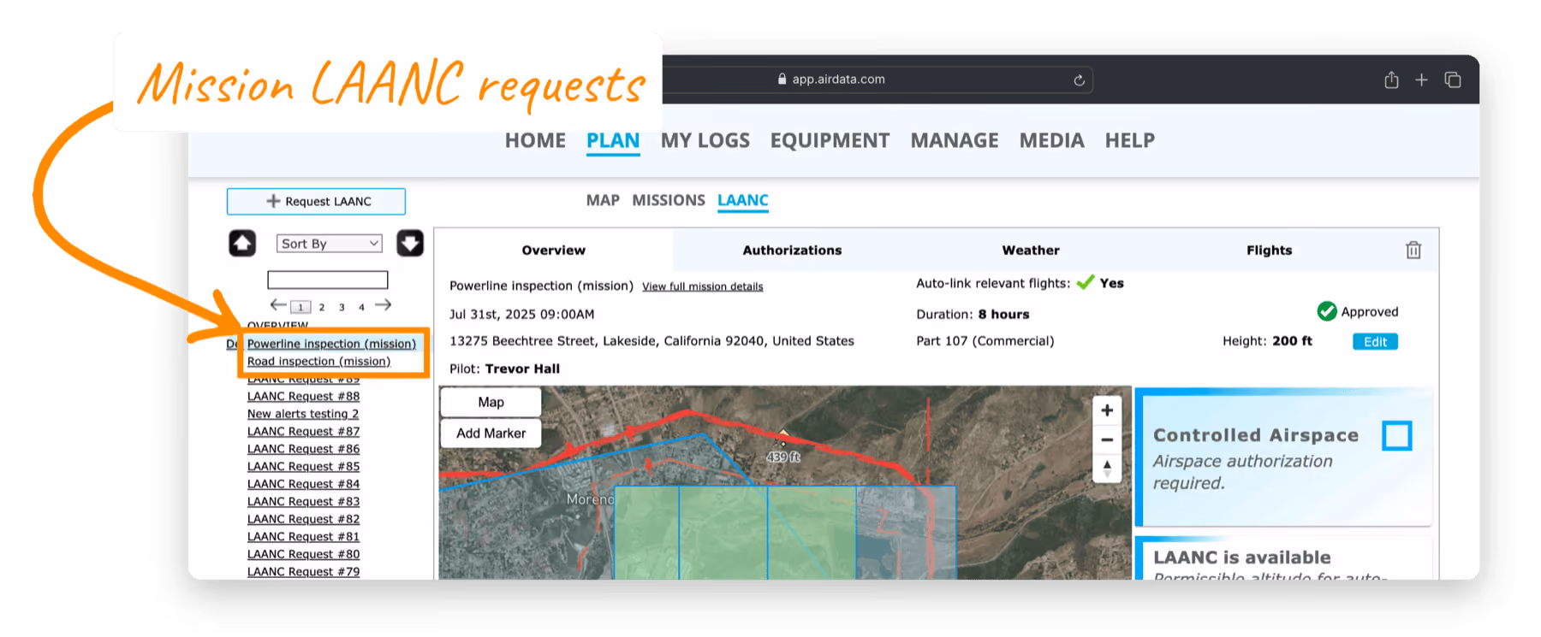Open a new browser tab with plus
The height and width of the screenshot is (637, 1541).
[x=1421, y=80]
